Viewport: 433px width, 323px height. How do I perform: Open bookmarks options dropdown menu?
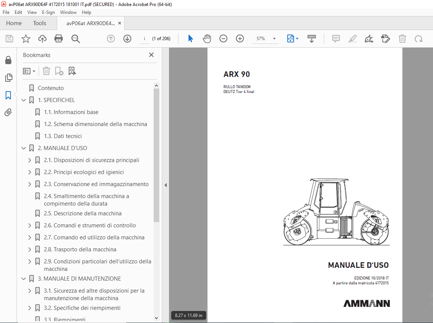(29, 71)
